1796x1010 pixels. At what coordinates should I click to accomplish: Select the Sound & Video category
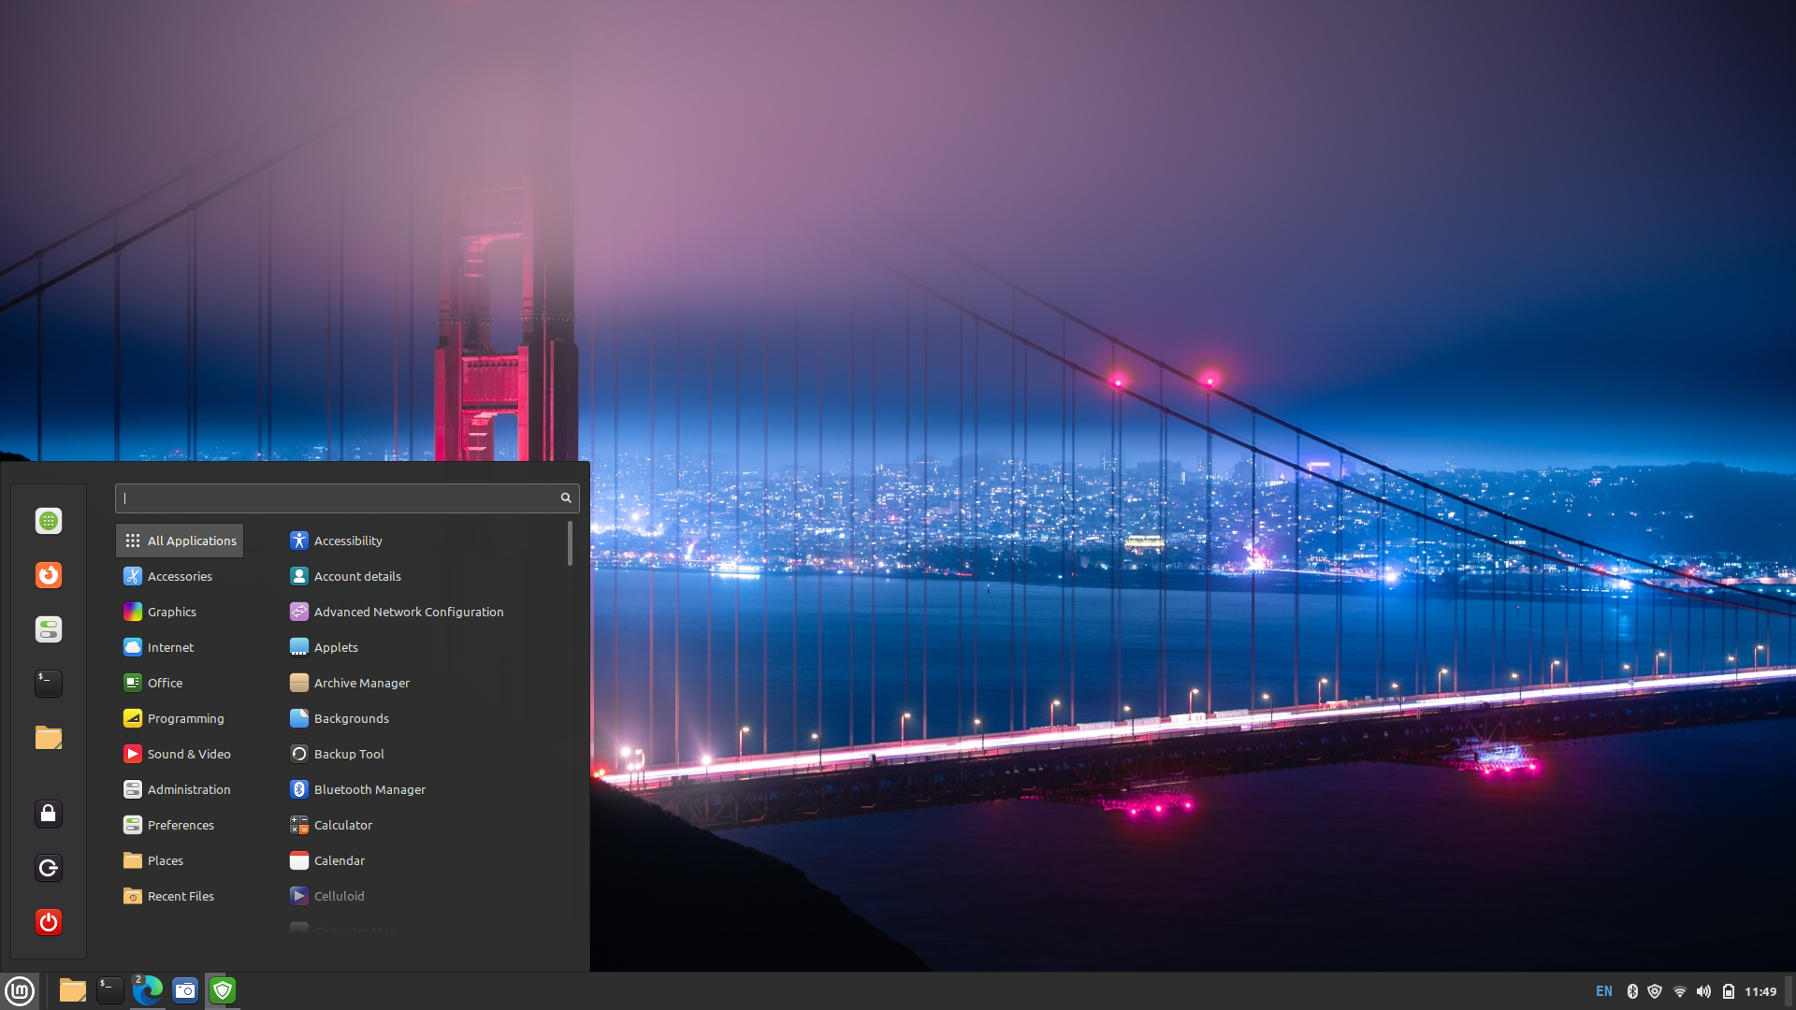[x=188, y=754]
